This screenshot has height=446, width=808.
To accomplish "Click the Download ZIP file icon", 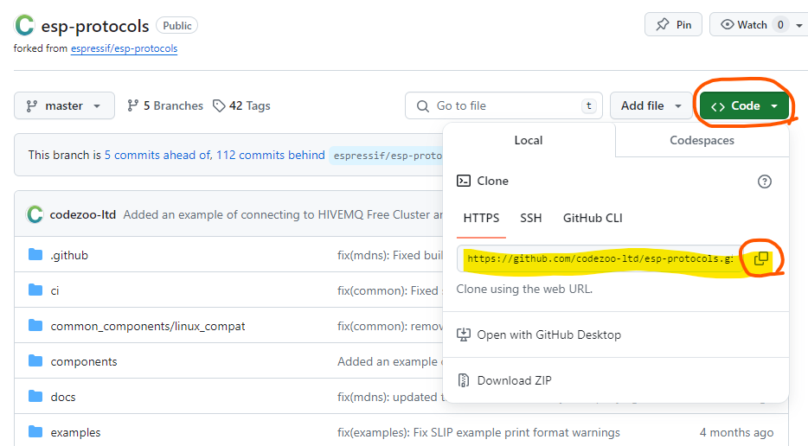I will (464, 380).
